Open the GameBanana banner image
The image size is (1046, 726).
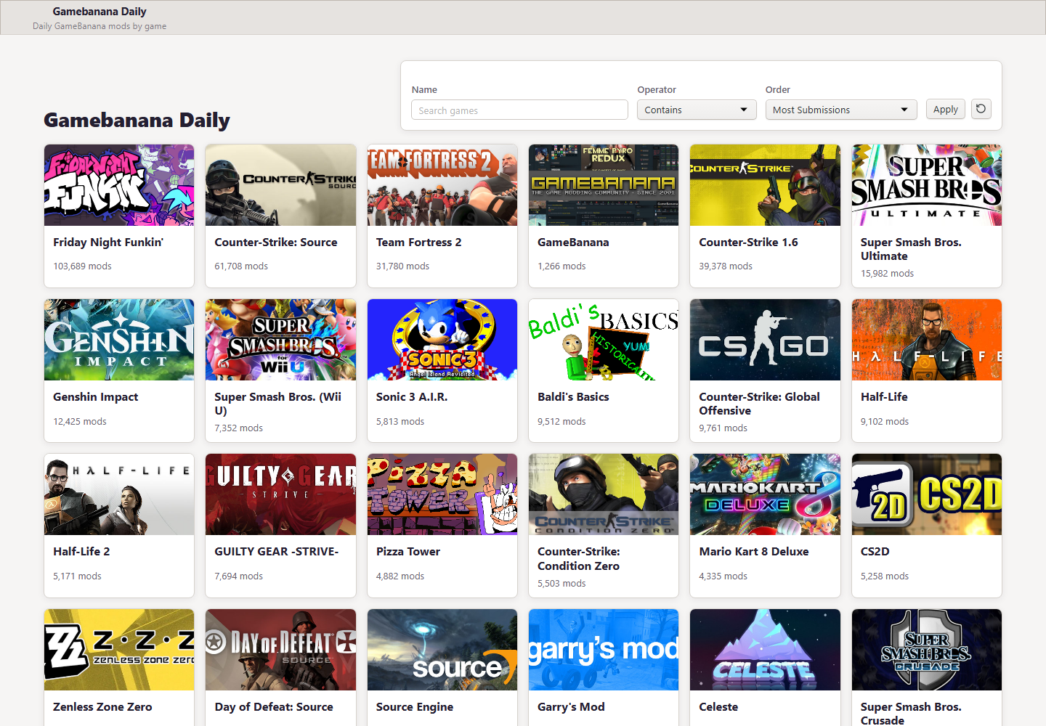(604, 185)
